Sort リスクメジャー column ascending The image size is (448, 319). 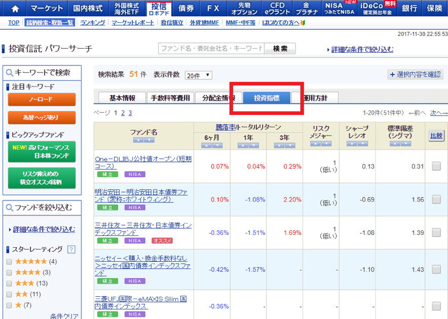click(x=315, y=144)
